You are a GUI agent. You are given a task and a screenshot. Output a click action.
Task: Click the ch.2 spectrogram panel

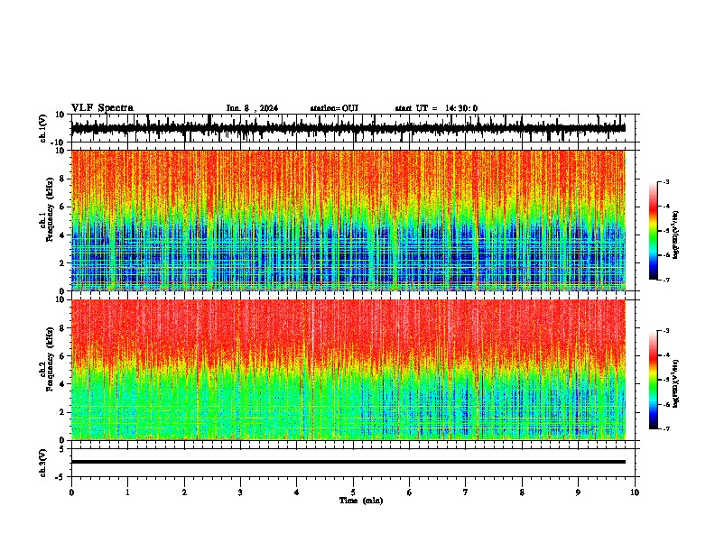pyautogui.click(x=348, y=370)
